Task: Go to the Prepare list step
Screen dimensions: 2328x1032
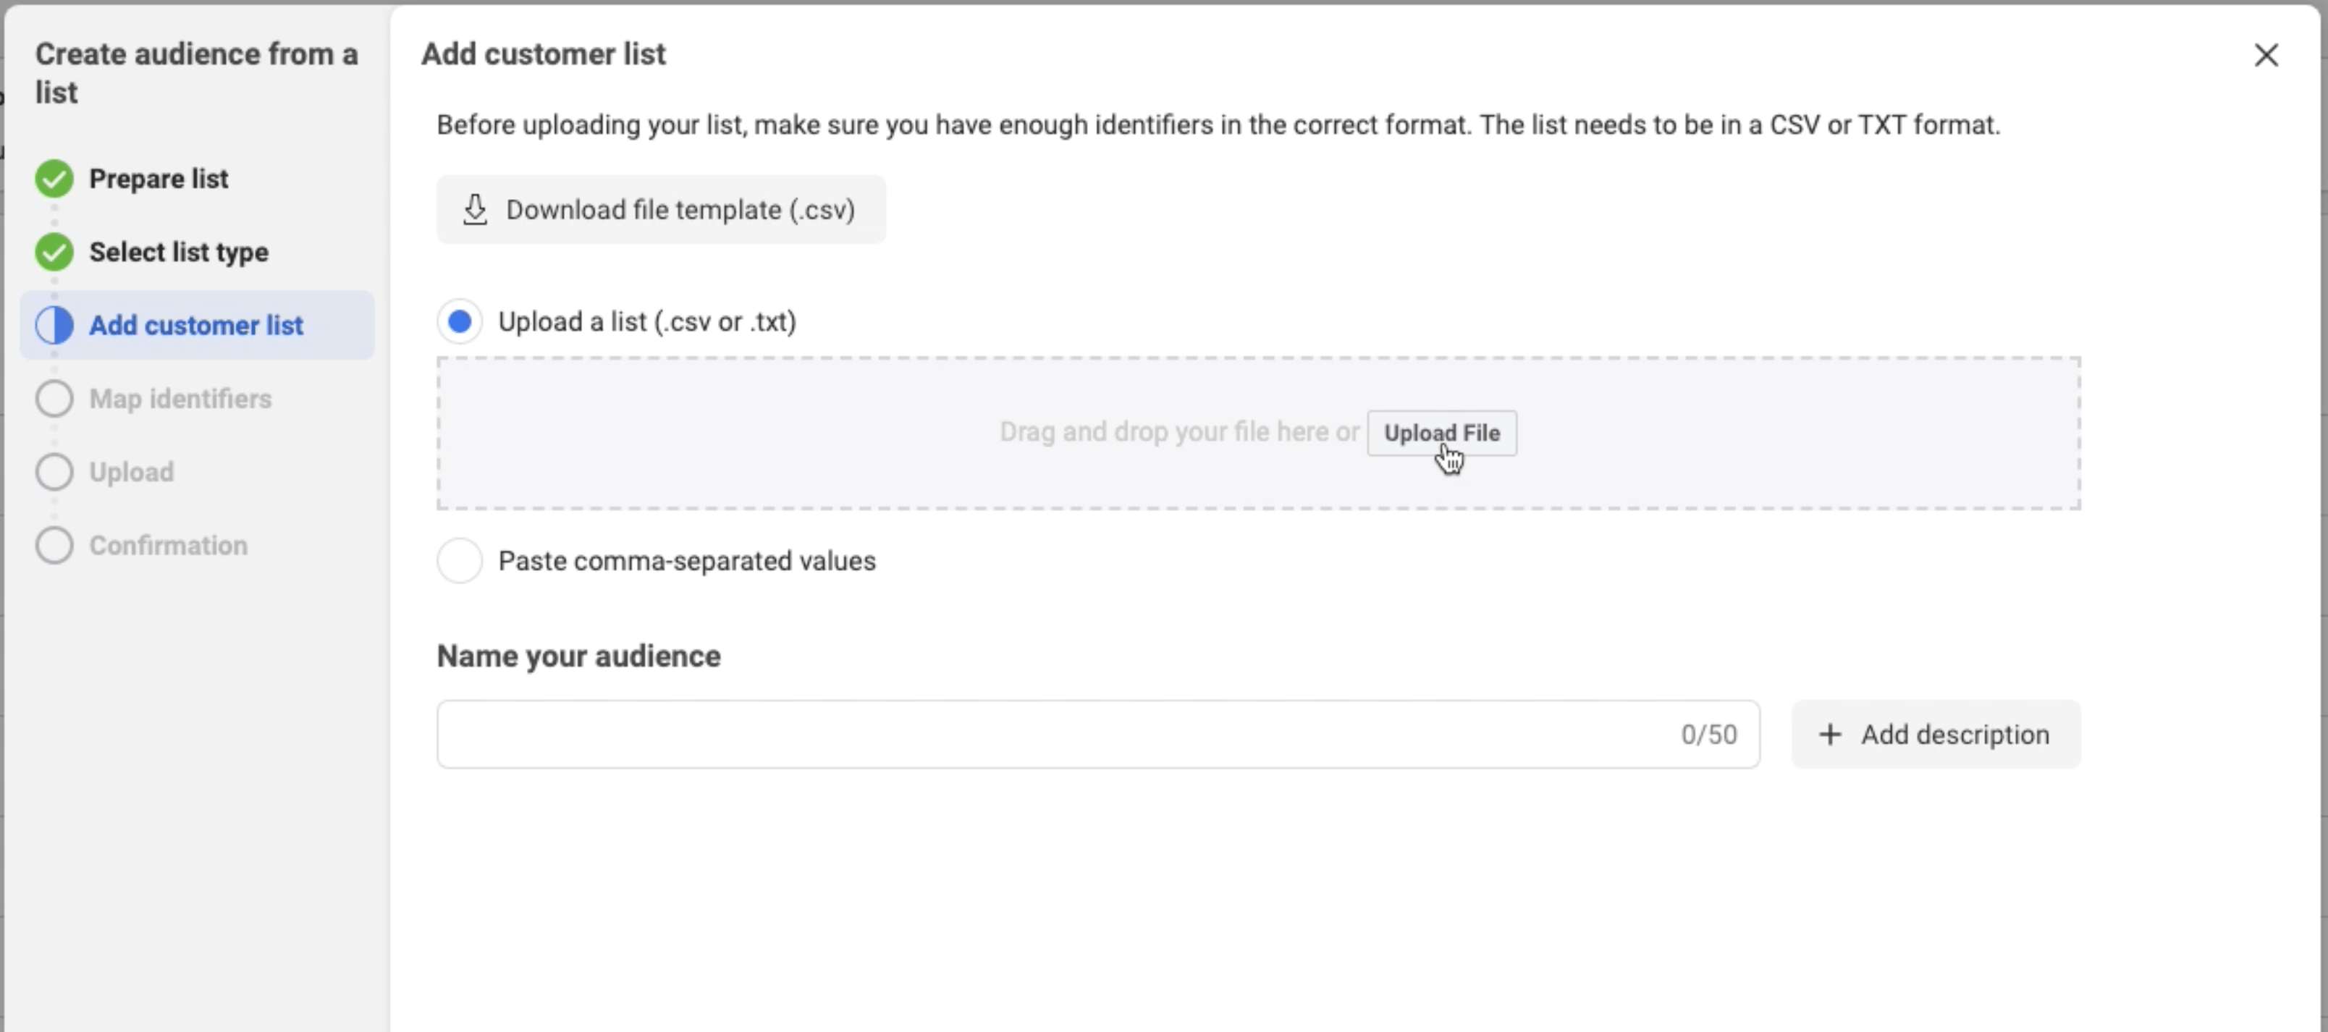Action: [x=158, y=179]
